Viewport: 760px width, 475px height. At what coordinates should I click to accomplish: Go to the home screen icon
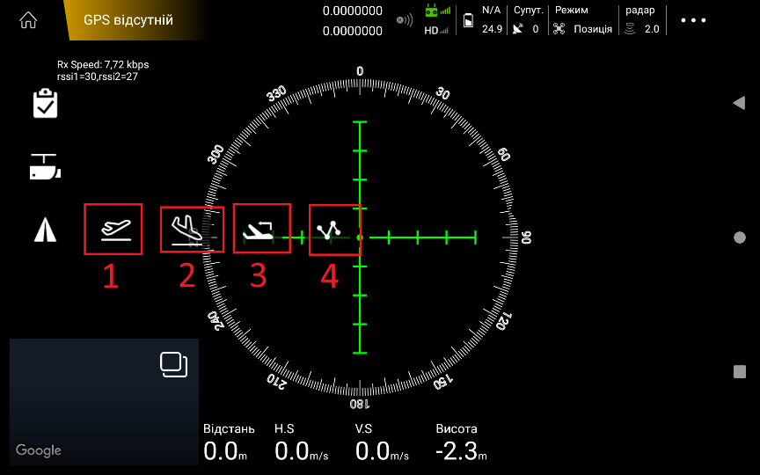click(x=29, y=19)
